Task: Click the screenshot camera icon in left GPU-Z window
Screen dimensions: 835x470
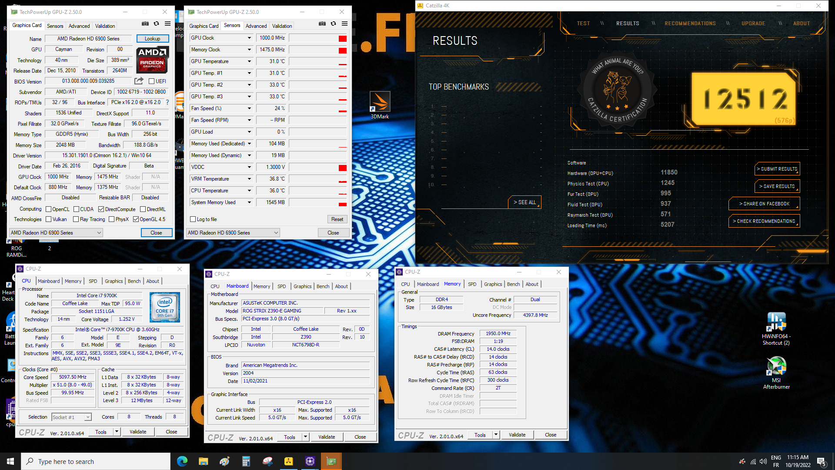Action: pyautogui.click(x=145, y=23)
